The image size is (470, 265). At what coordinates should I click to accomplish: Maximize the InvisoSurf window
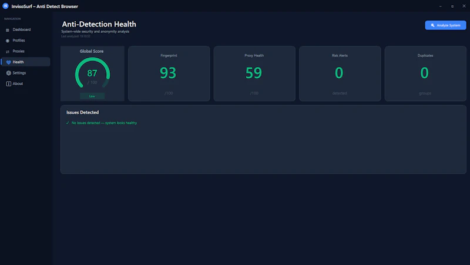[452, 6]
